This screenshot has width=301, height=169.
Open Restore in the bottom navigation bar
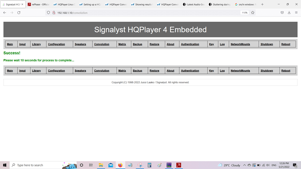(154, 71)
